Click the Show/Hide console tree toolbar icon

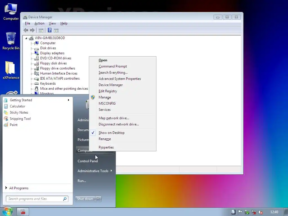tap(41, 30)
